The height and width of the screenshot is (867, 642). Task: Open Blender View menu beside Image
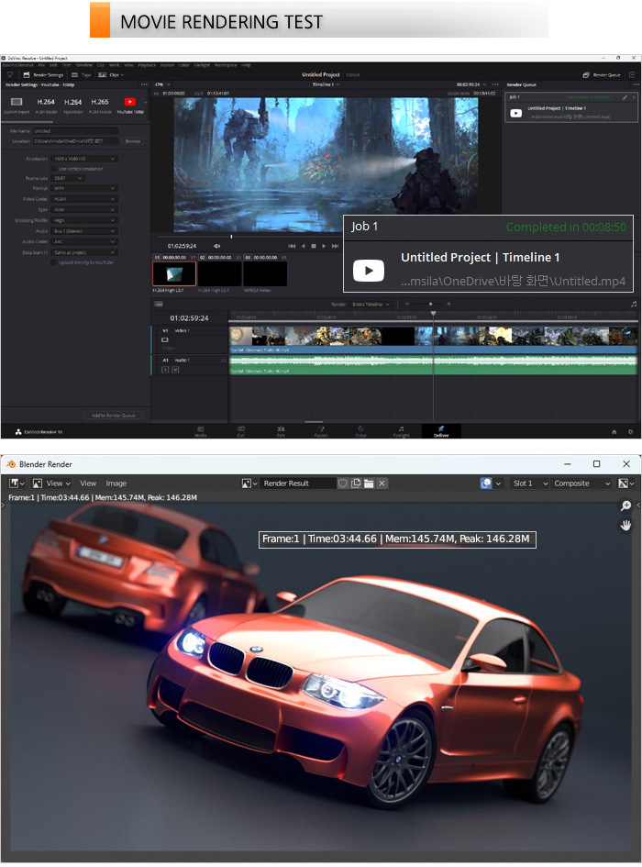88,484
